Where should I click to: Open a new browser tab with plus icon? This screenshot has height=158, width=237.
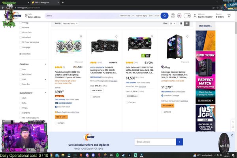[63, 2]
